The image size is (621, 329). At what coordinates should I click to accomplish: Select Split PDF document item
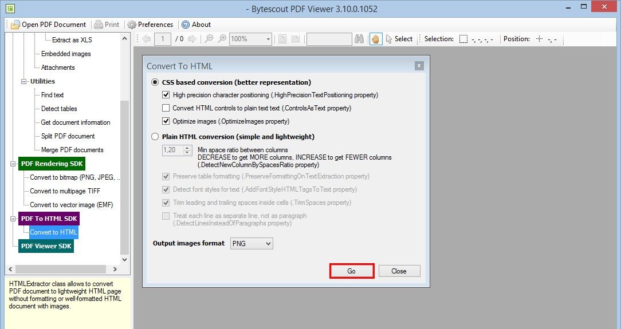coord(68,136)
